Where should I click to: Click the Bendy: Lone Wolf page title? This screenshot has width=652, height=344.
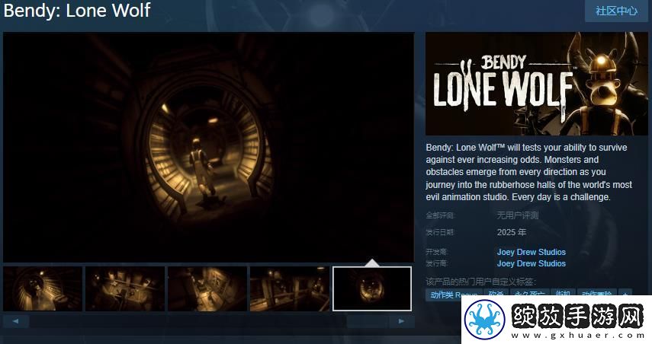coord(77,11)
